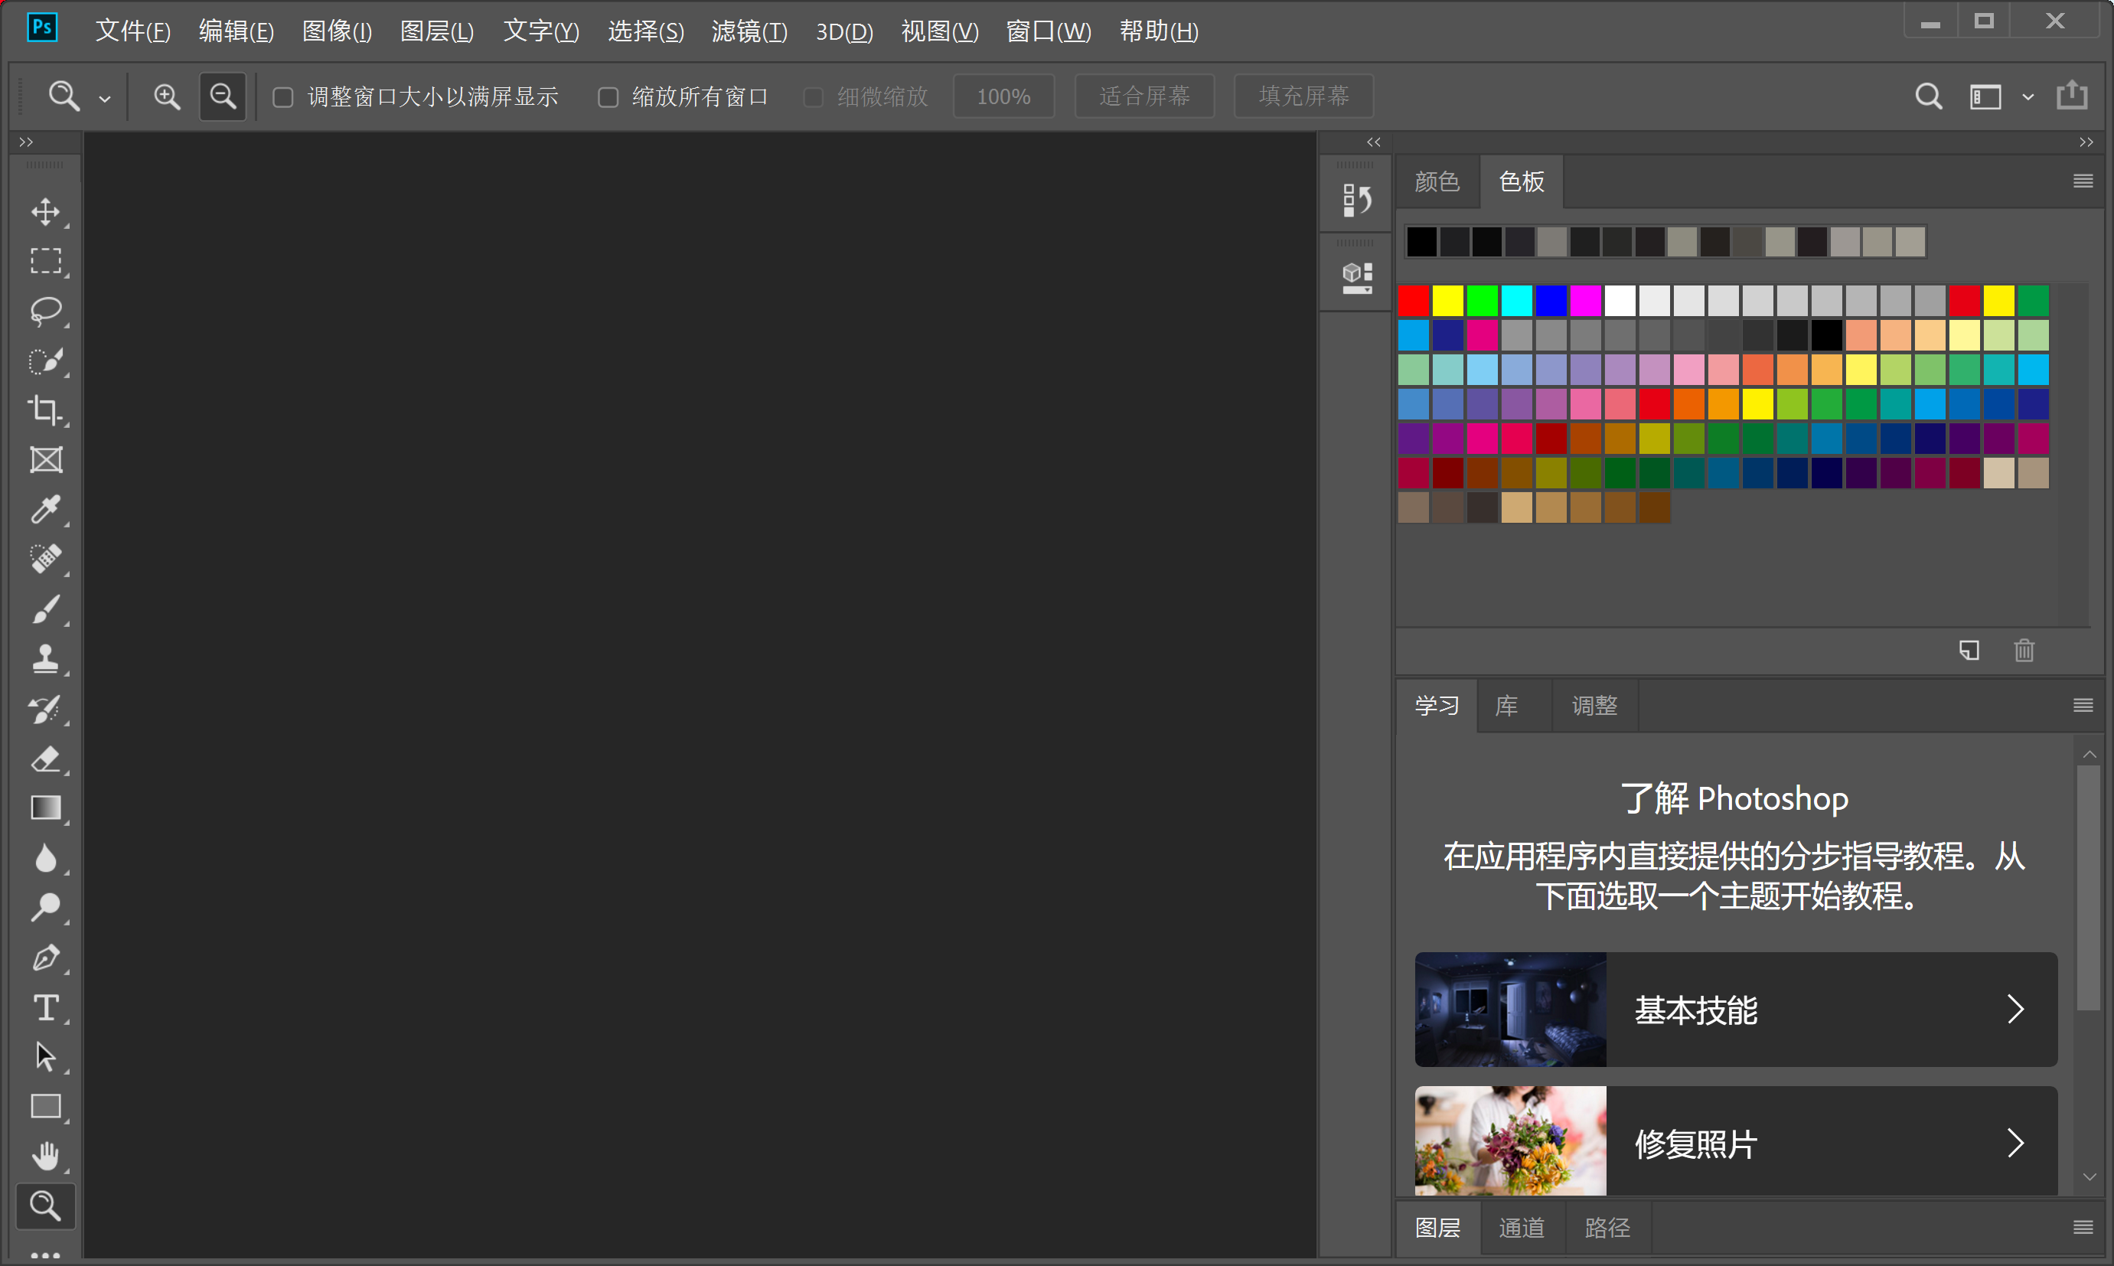Select the Spot Healing Brush tool

pyautogui.click(x=45, y=560)
